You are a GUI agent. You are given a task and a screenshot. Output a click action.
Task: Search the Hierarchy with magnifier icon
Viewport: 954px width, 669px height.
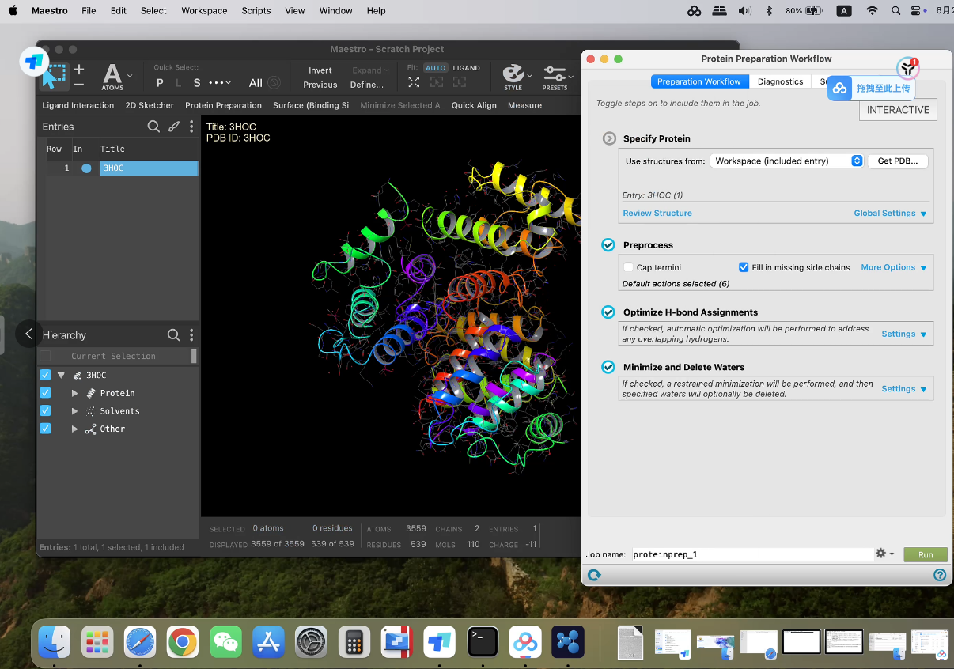(x=173, y=335)
